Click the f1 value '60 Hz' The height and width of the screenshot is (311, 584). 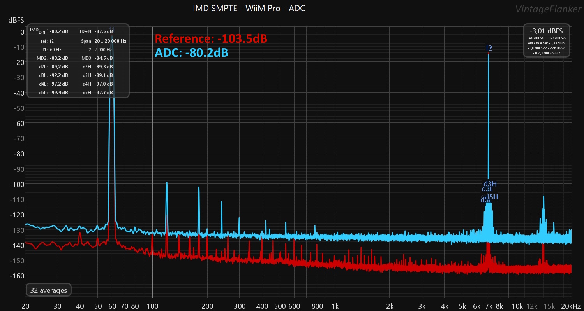point(55,50)
